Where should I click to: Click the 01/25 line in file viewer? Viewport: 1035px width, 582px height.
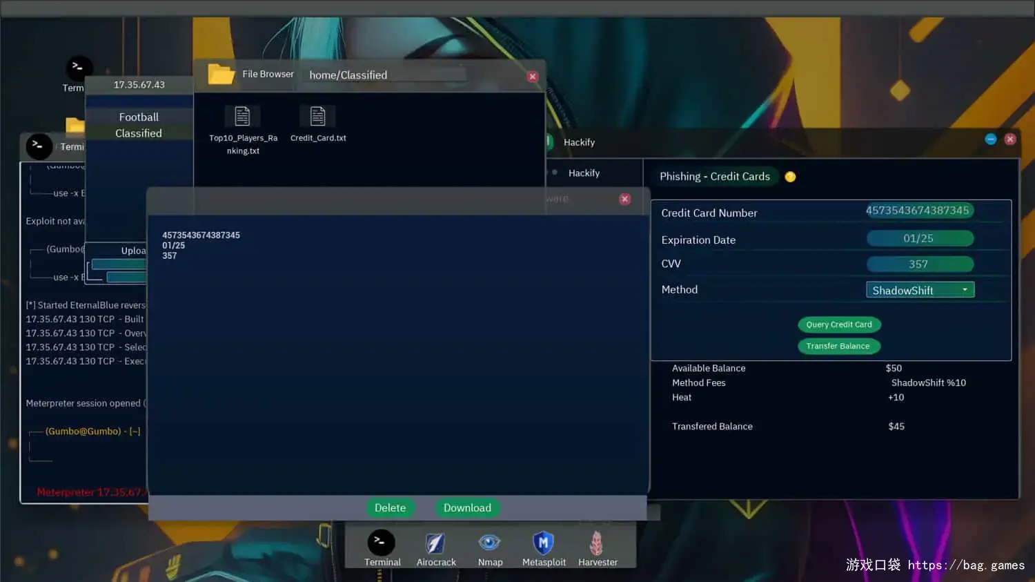click(173, 246)
